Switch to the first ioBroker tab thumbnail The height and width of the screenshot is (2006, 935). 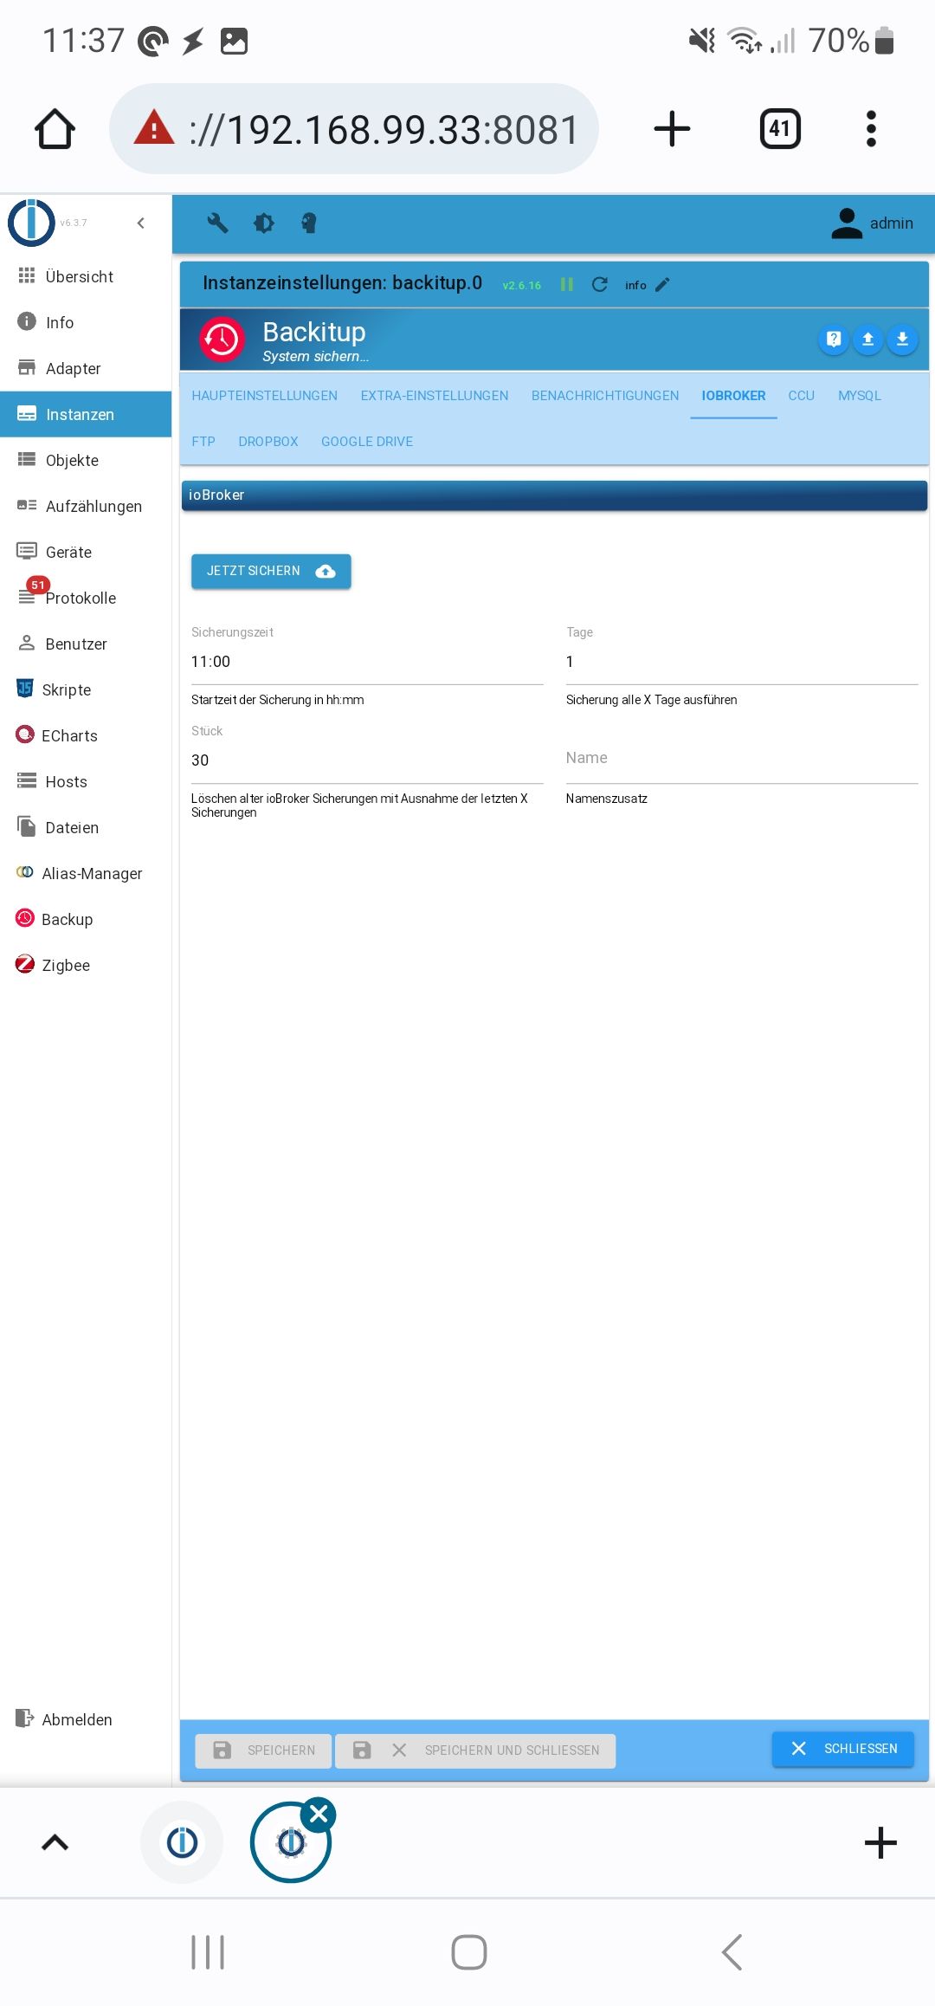(x=182, y=1842)
